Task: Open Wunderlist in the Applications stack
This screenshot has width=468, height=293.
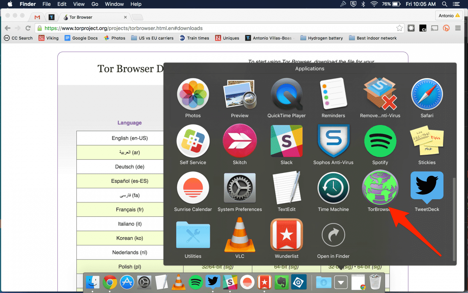Action: click(x=286, y=235)
